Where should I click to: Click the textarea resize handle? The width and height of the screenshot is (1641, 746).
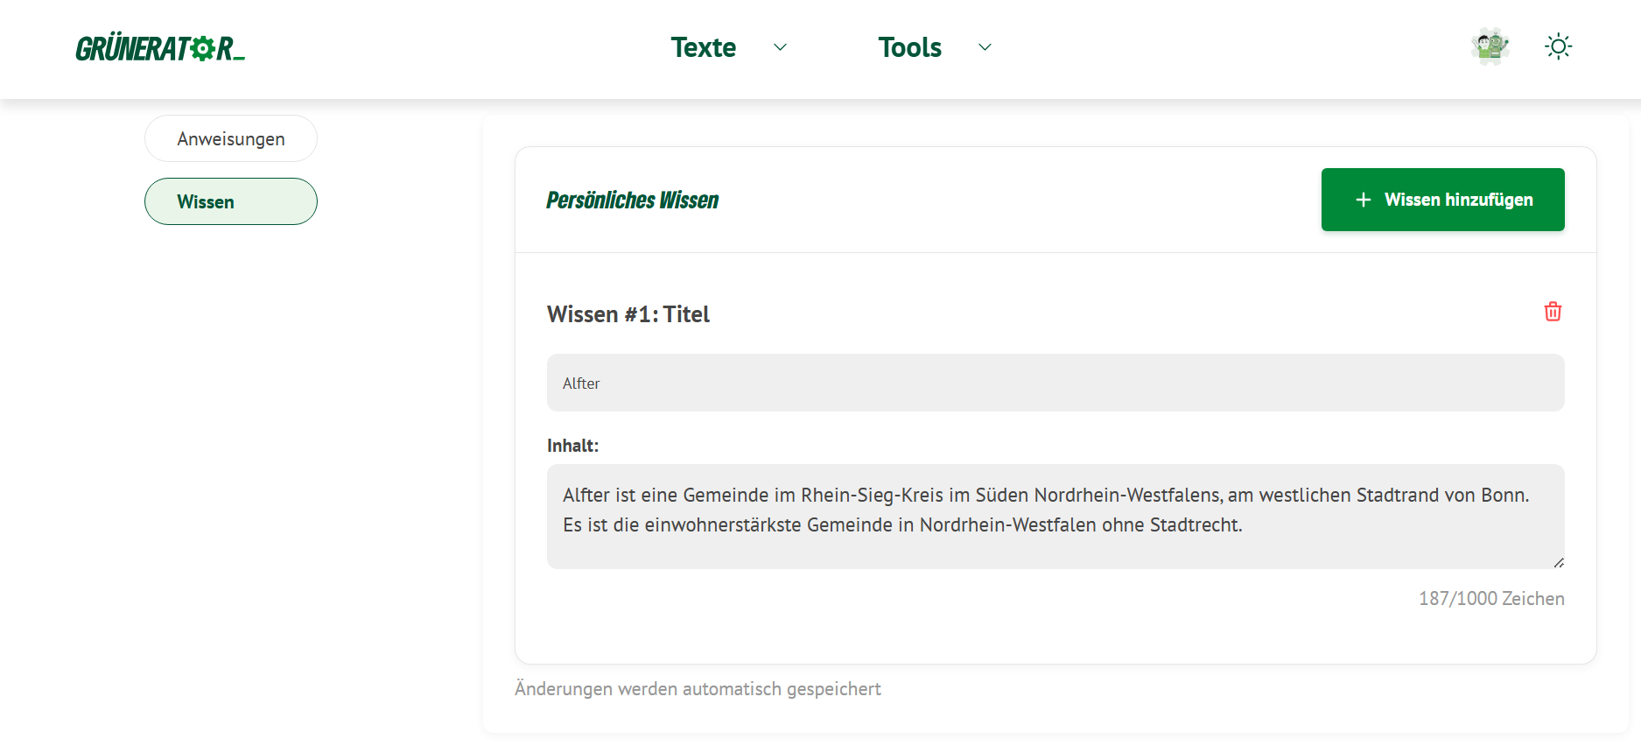(1559, 561)
